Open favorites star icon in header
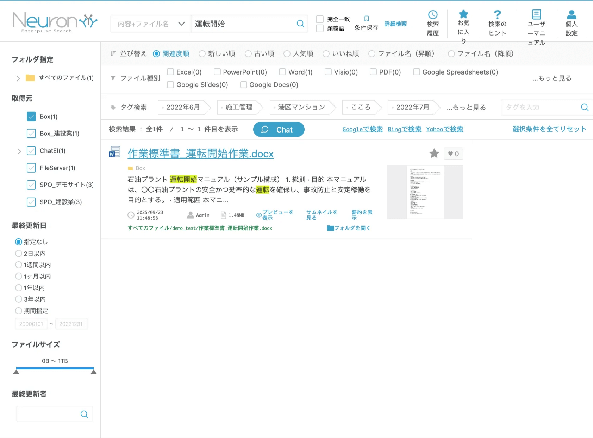Viewport: 593px width, 438px height. click(x=463, y=14)
